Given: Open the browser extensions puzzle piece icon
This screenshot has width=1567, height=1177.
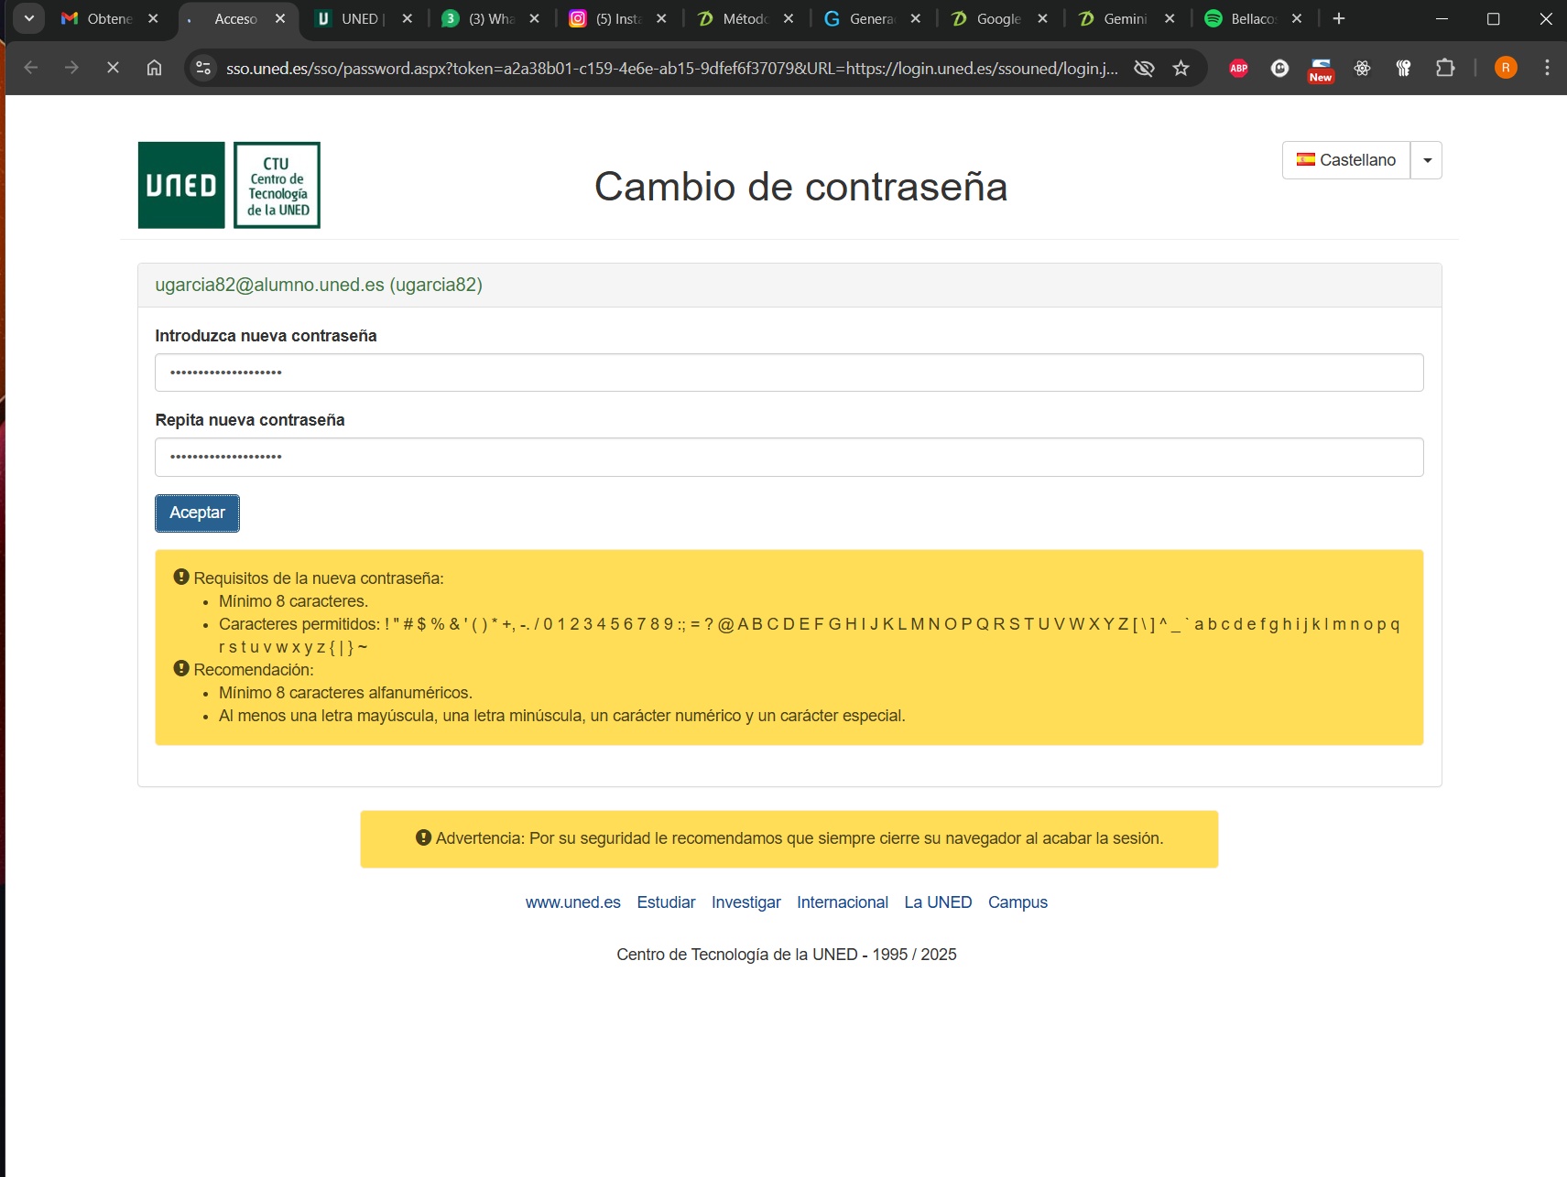Looking at the screenshot, I should pos(1445,68).
